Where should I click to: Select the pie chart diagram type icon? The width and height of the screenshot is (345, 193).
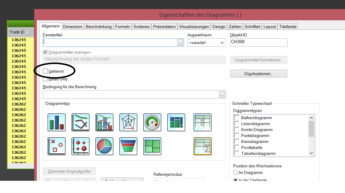coord(104,146)
